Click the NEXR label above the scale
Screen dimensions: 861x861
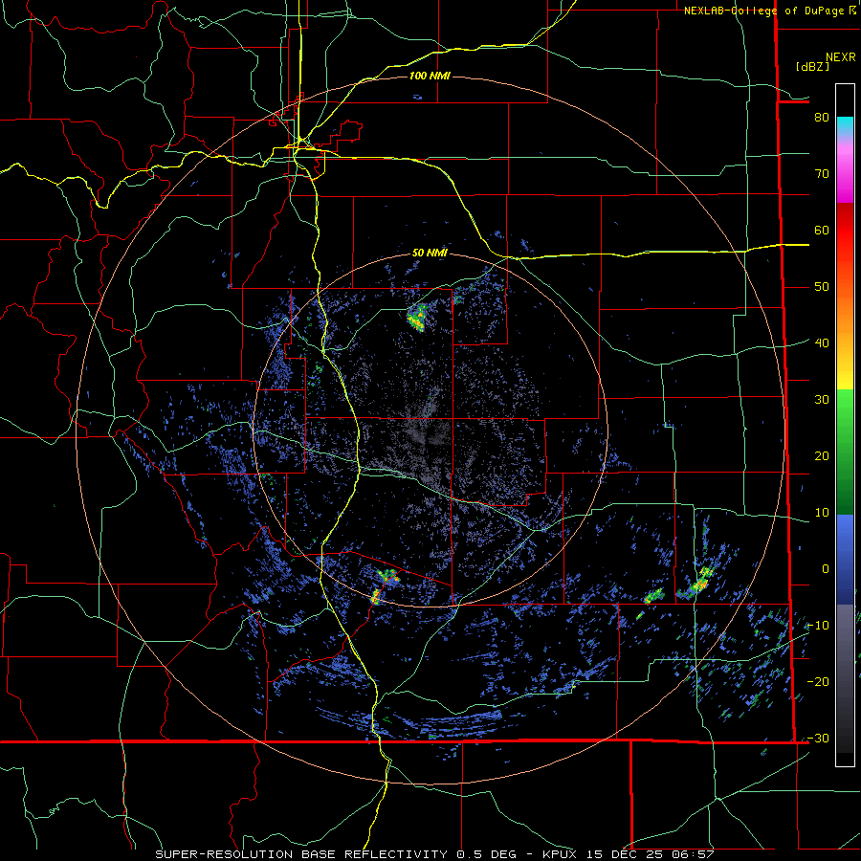[841, 57]
